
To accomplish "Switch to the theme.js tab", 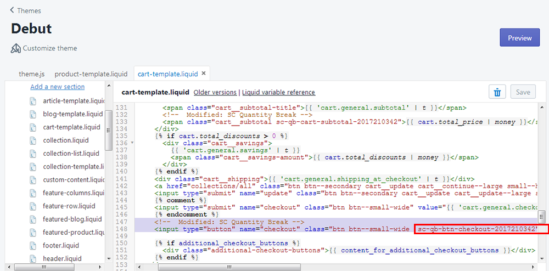I will (31, 74).
